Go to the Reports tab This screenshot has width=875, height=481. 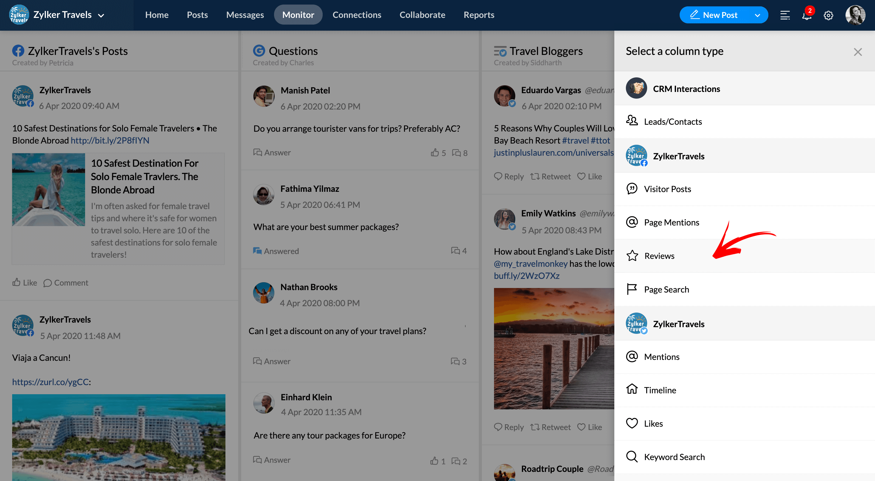point(479,15)
